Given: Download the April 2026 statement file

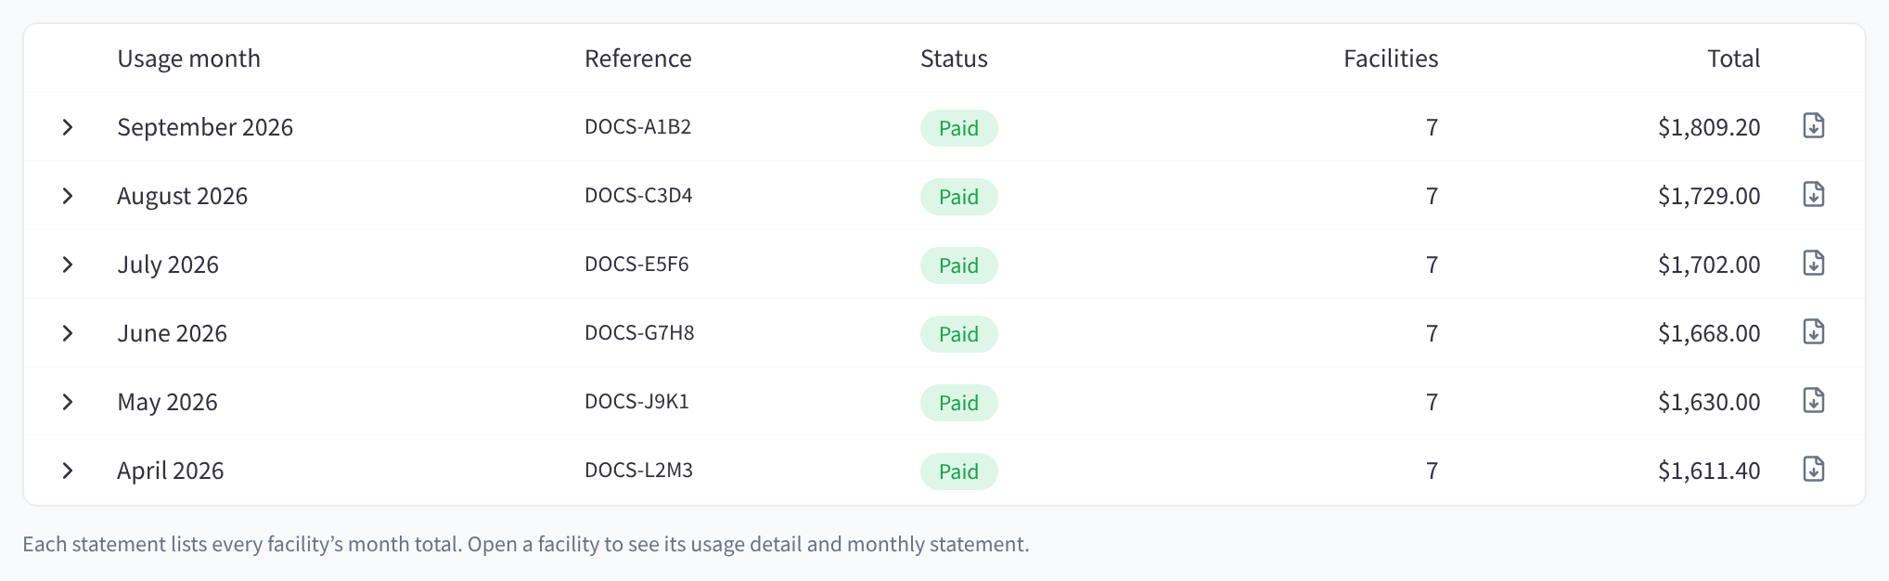Looking at the screenshot, I should point(1813,469).
